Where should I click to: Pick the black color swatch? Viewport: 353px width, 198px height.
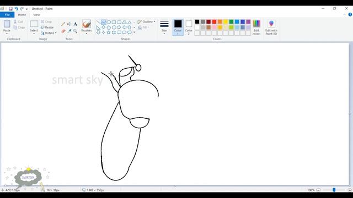pyautogui.click(x=197, y=22)
